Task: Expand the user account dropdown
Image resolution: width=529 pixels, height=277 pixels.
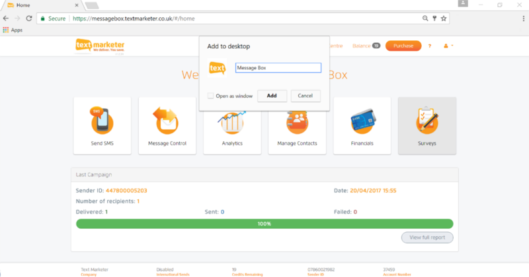Action: (x=448, y=46)
